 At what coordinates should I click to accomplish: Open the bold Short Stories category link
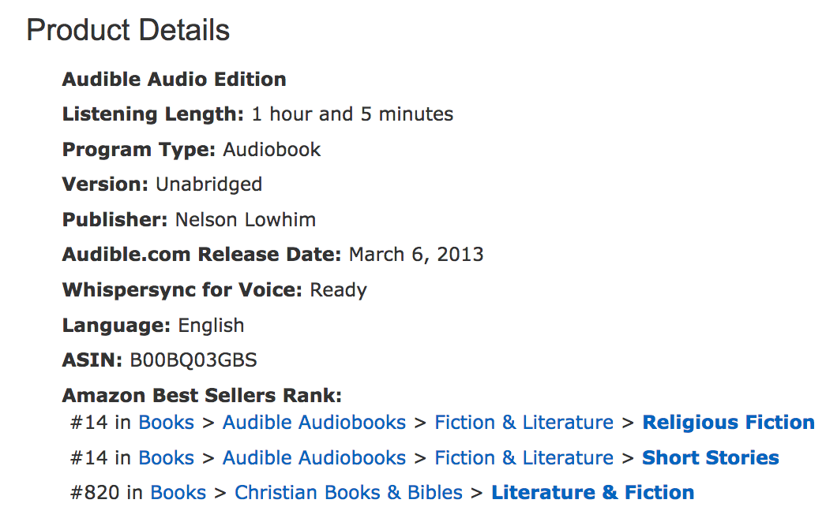click(710, 458)
